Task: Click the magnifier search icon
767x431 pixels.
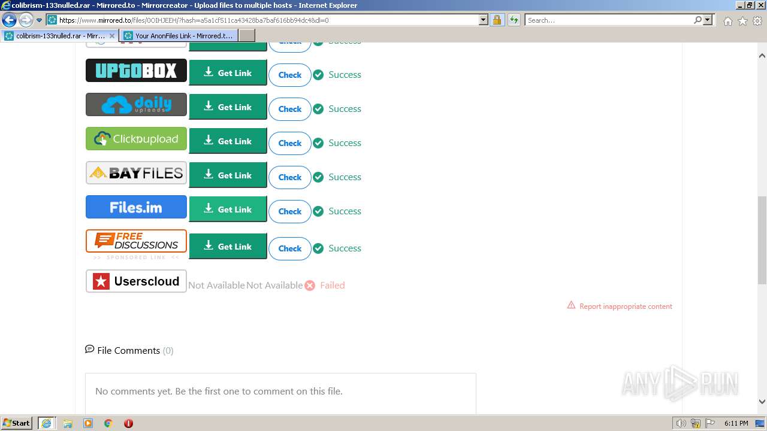Action: (x=697, y=20)
